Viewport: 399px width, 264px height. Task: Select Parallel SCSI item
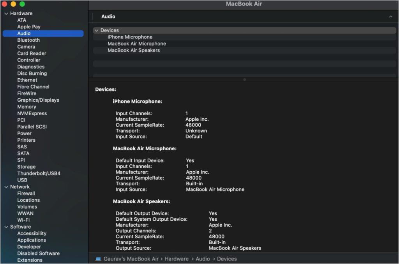click(x=32, y=127)
